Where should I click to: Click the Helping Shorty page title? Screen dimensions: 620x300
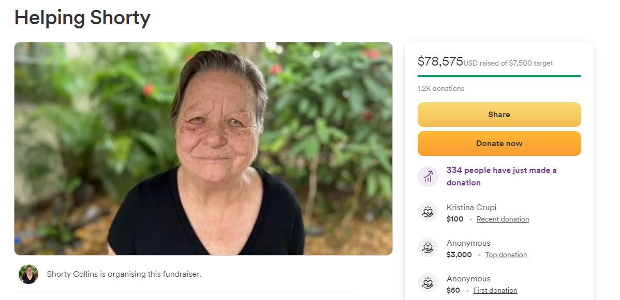click(82, 18)
